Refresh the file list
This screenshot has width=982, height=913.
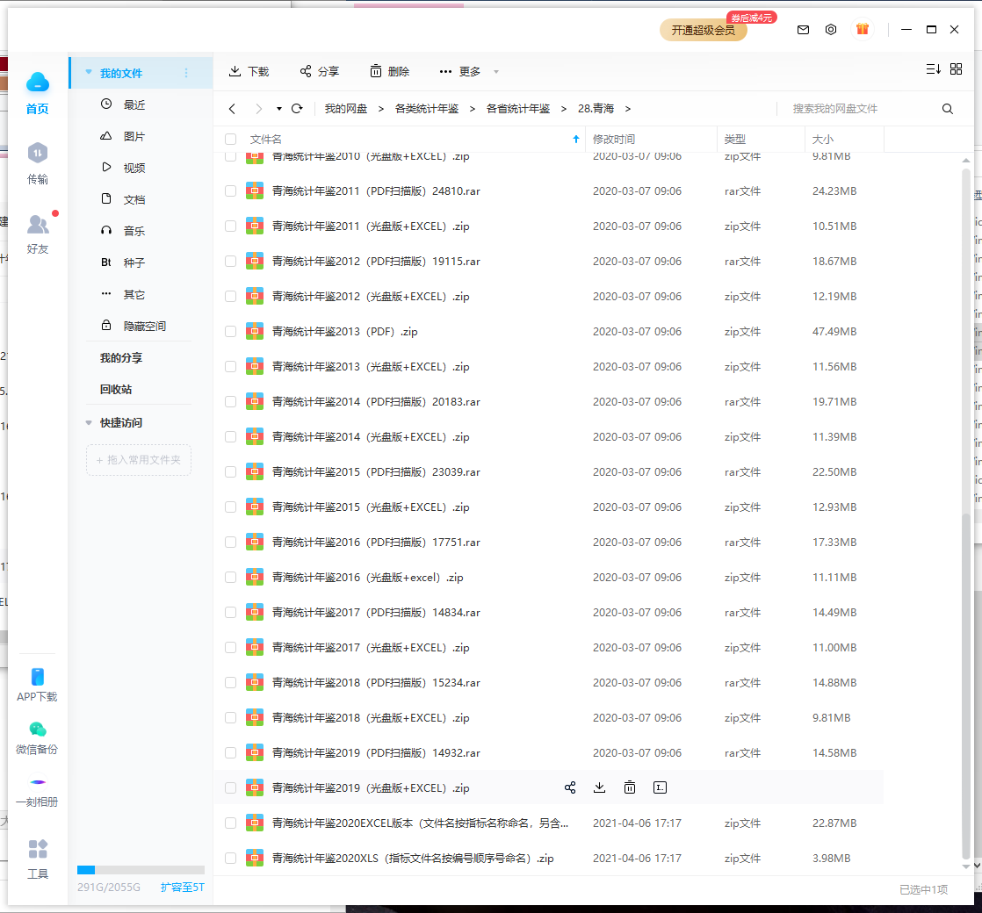coord(297,109)
